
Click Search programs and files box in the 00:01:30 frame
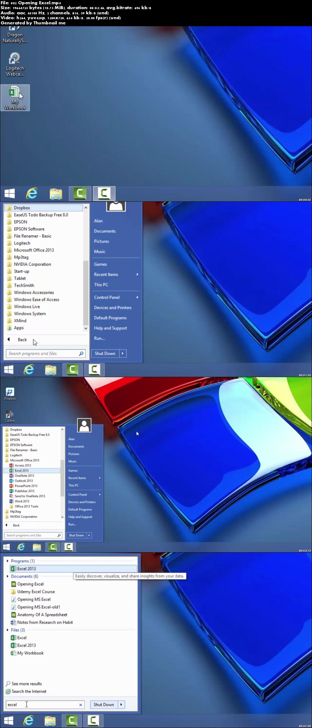(x=46, y=354)
